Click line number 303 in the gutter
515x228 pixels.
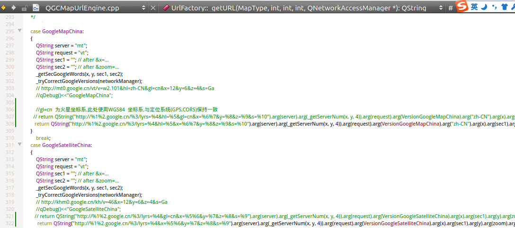click(10, 88)
